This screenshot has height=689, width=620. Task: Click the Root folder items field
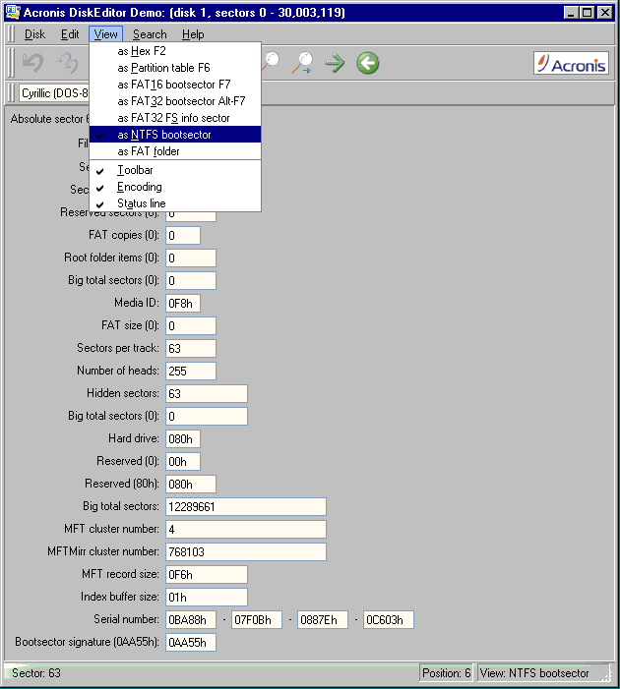click(x=191, y=258)
